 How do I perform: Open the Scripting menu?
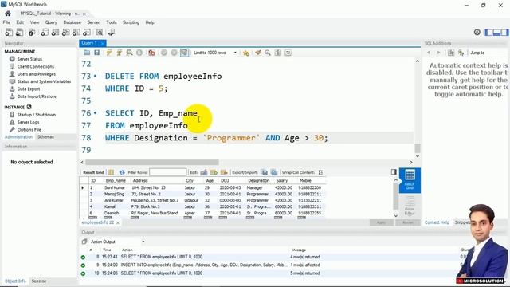point(131,22)
